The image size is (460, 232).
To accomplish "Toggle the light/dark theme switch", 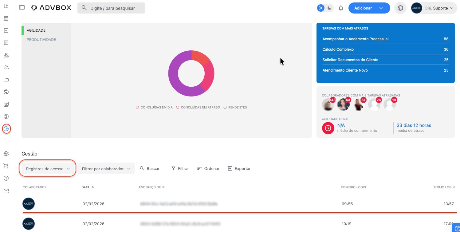I will 325,8.
